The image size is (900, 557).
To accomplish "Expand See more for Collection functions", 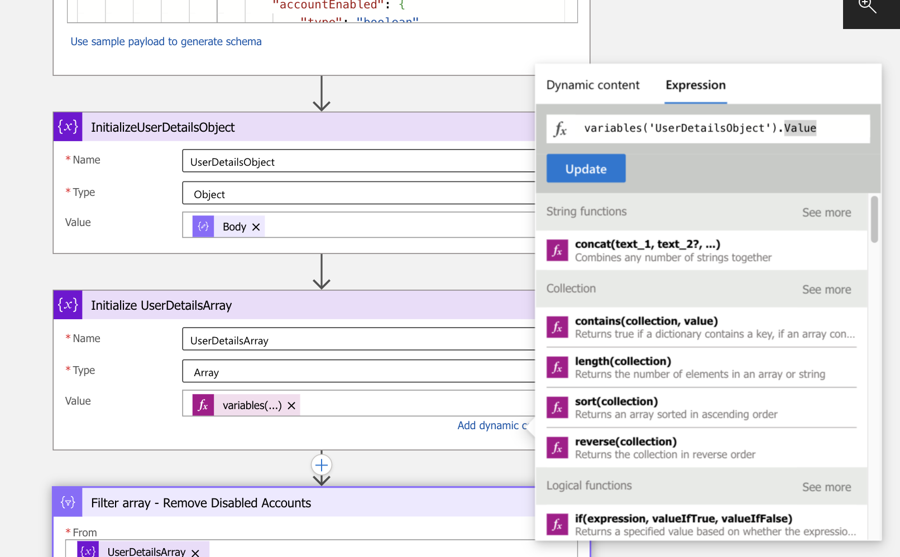I will (826, 290).
